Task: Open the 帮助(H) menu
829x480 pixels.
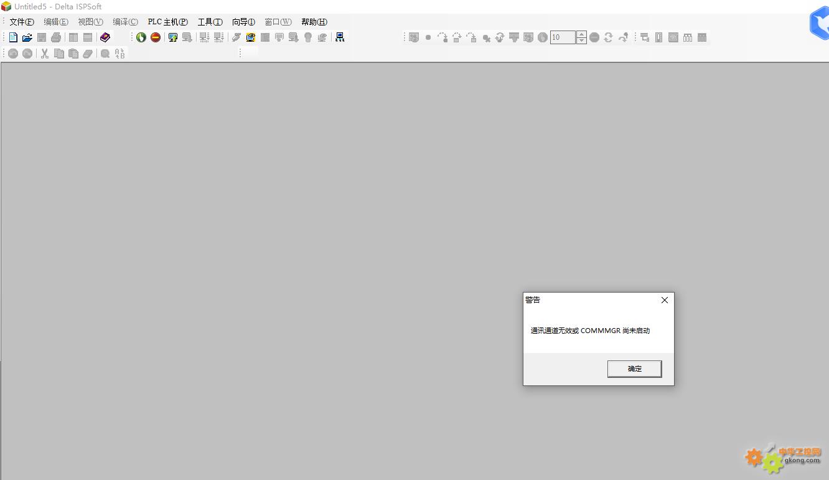Action: click(314, 22)
